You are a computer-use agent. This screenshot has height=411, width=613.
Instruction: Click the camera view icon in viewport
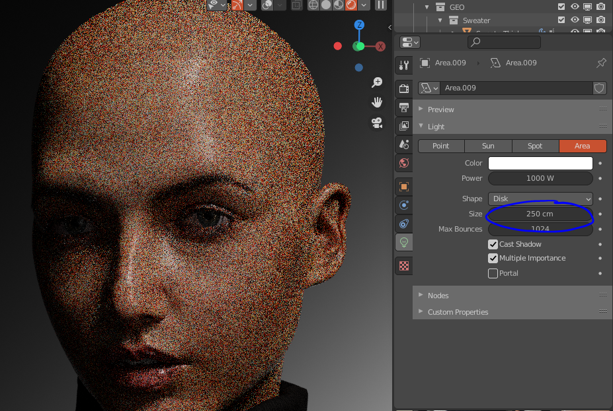coord(377,123)
